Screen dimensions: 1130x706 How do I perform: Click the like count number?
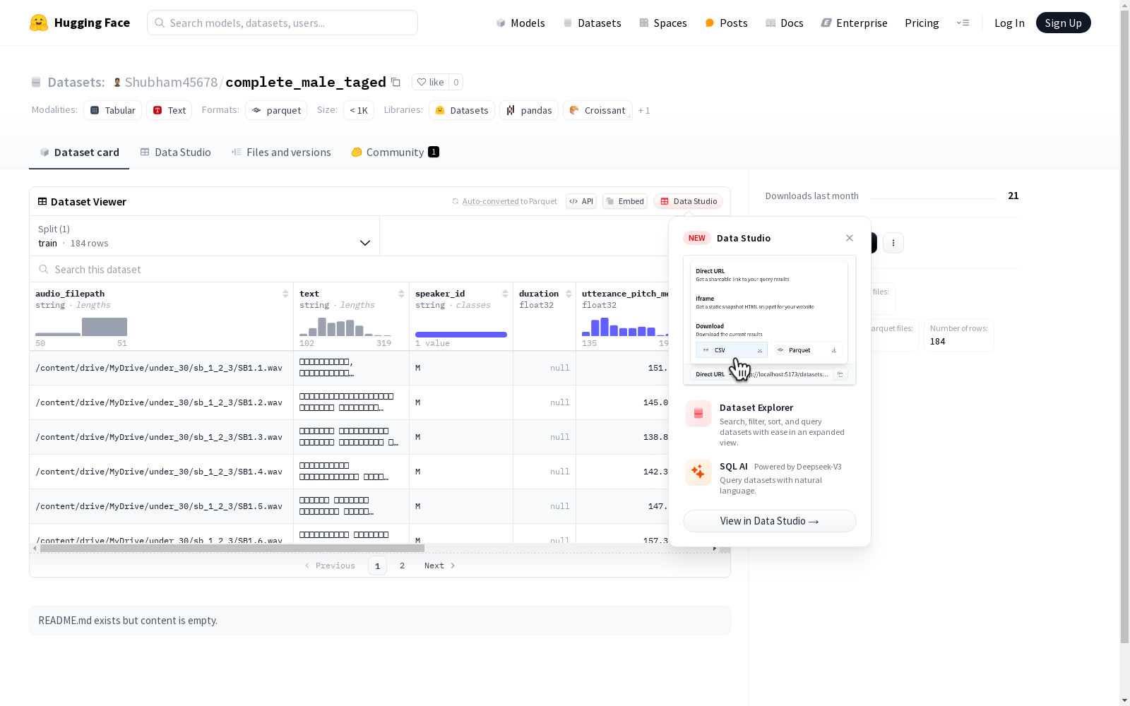(456, 82)
